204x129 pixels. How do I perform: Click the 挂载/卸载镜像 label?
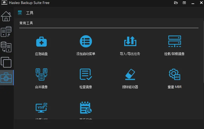click(174, 54)
